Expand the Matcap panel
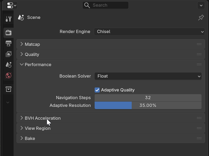This screenshot has width=209, height=156. [32, 44]
